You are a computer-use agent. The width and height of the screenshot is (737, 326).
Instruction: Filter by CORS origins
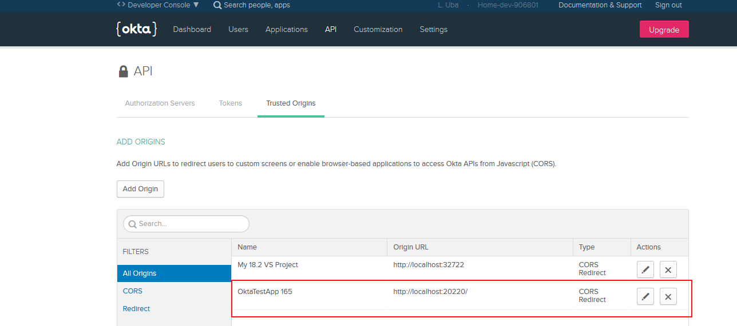133,291
